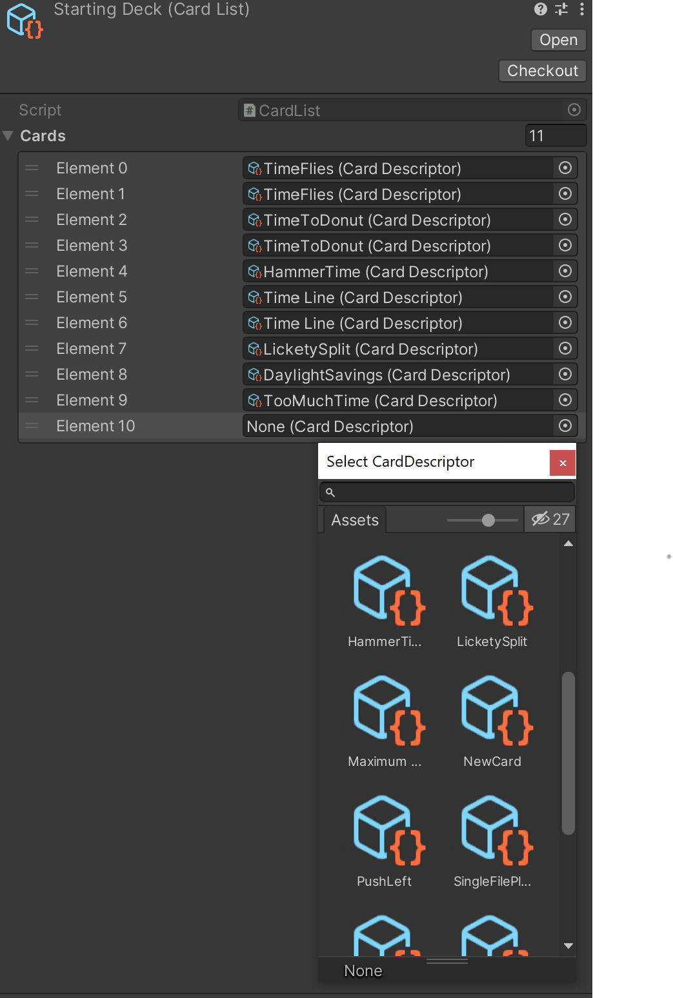
Task: Choose the LicketySplit asset
Action: (x=492, y=601)
